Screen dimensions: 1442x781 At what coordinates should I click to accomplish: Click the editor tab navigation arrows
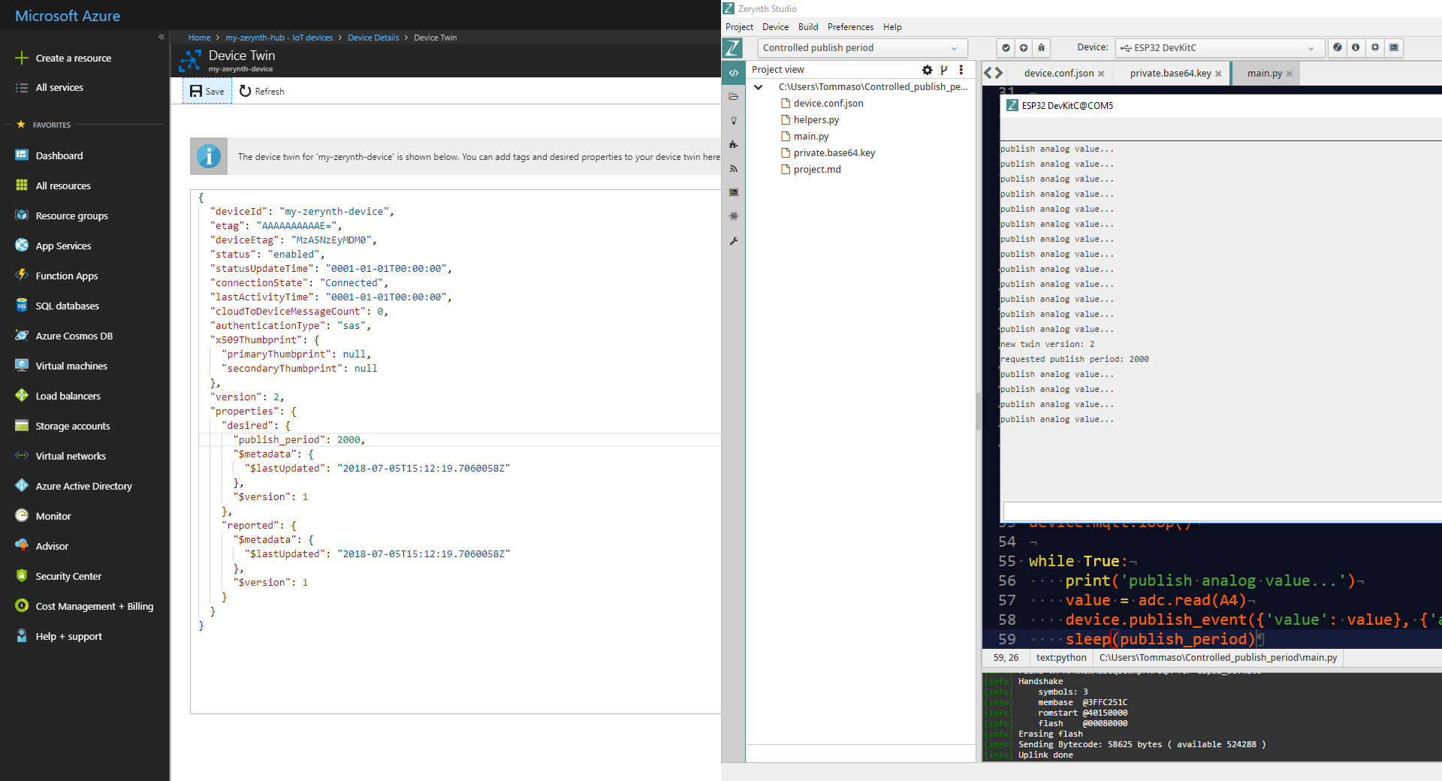(994, 73)
